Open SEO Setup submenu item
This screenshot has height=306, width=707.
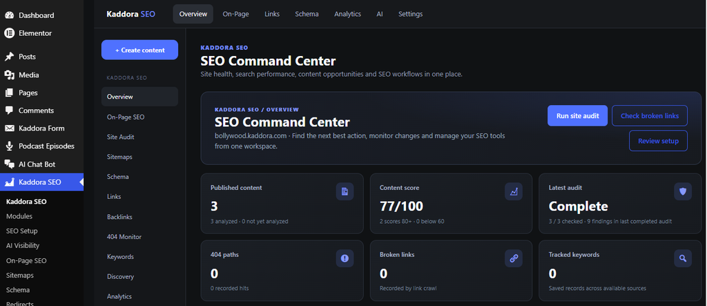pos(21,231)
